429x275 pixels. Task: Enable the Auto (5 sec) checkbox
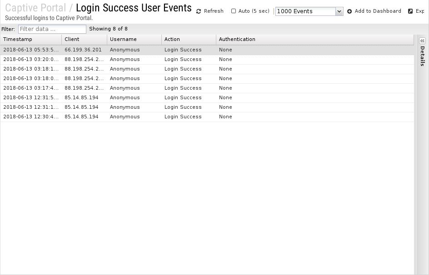(234, 11)
